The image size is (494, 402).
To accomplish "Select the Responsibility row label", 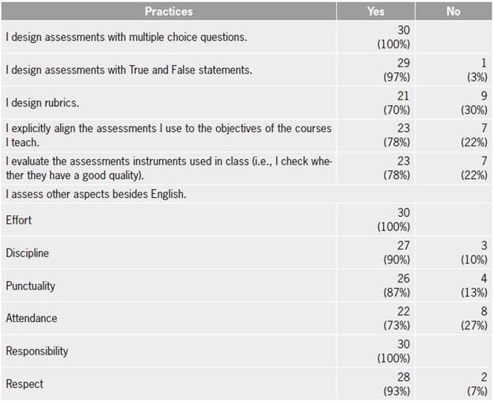I will click(x=37, y=351).
